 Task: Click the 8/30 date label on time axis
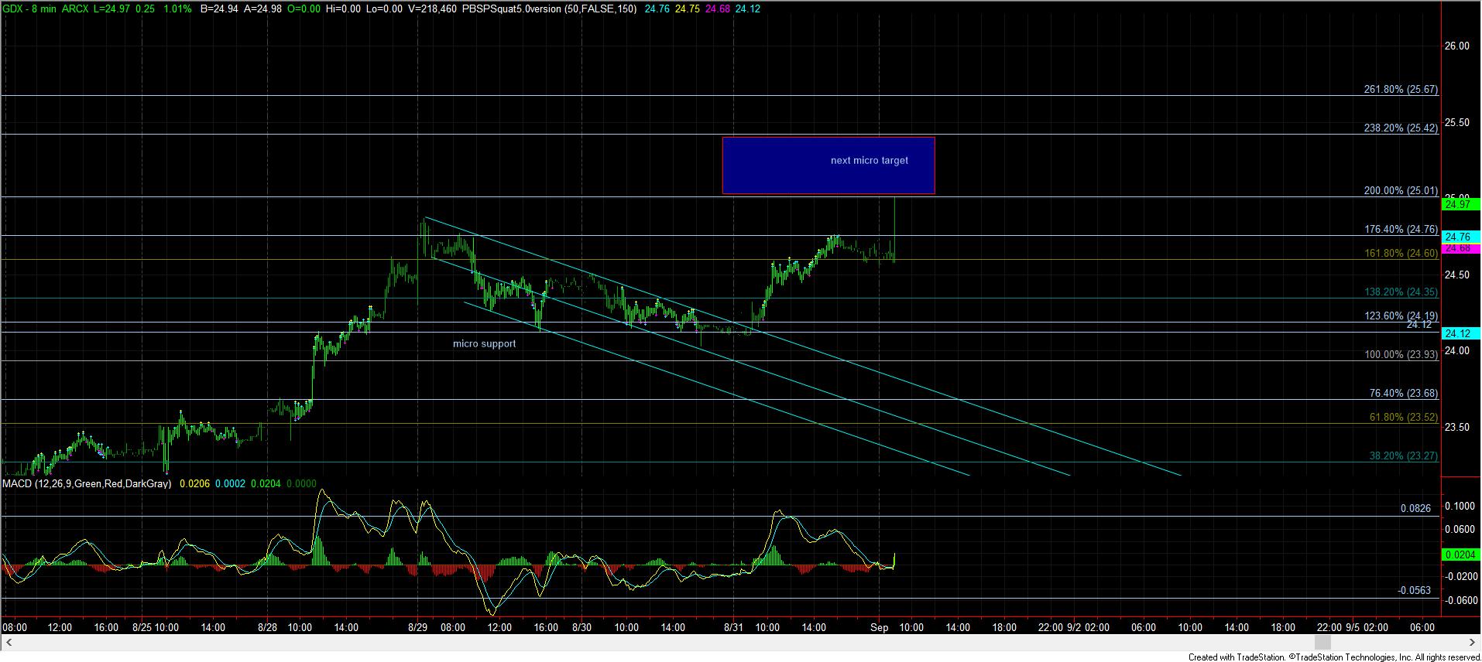[x=581, y=628]
